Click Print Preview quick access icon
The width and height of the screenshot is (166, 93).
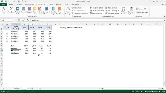[x=19, y=1]
